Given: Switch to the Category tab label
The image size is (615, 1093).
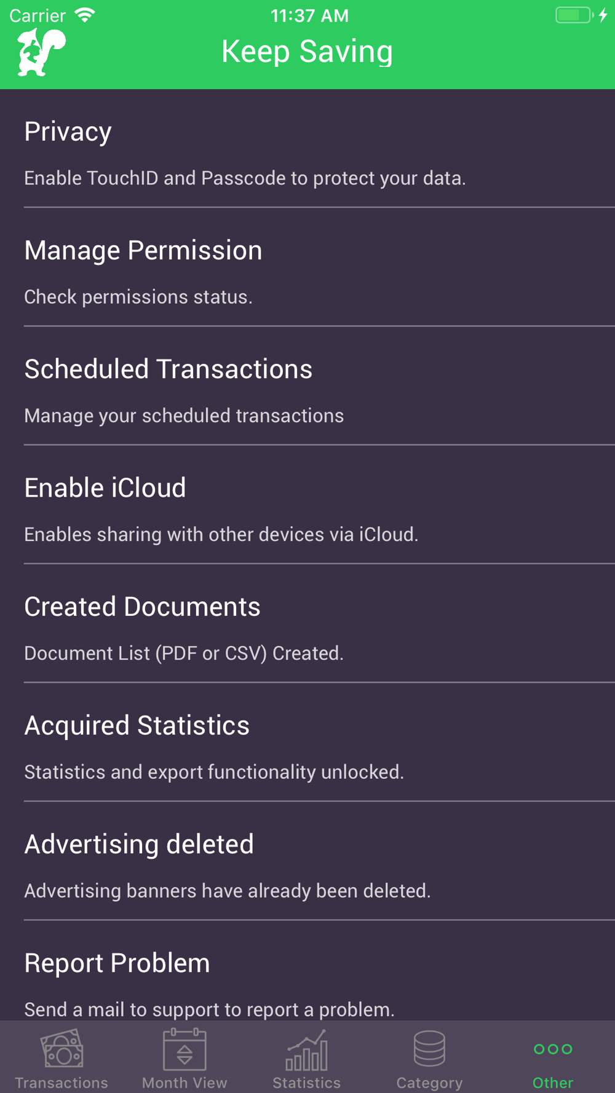Looking at the screenshot, I should 429,1083.
